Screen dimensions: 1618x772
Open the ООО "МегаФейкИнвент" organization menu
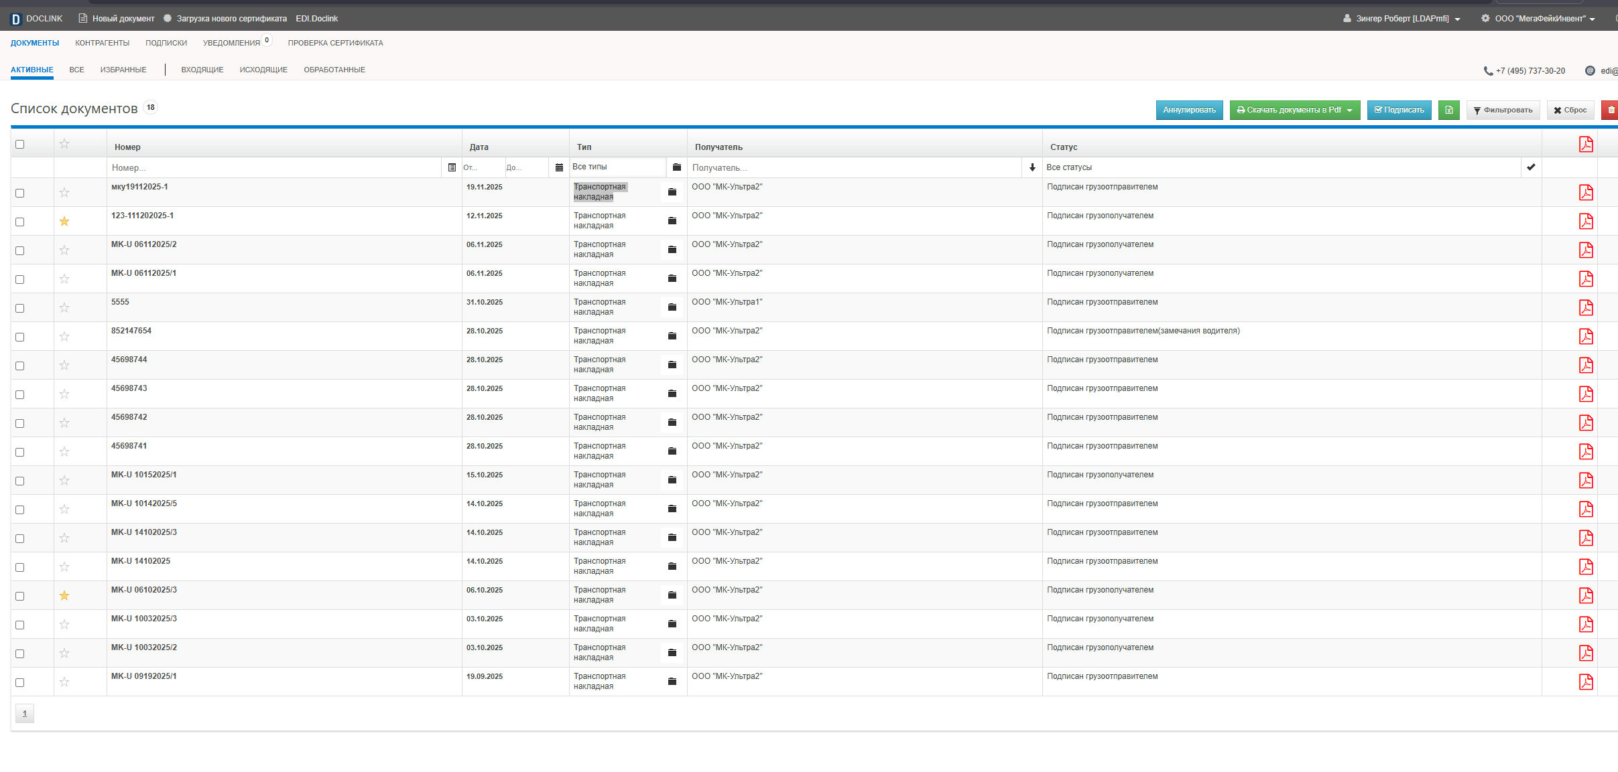point(1538,19)
